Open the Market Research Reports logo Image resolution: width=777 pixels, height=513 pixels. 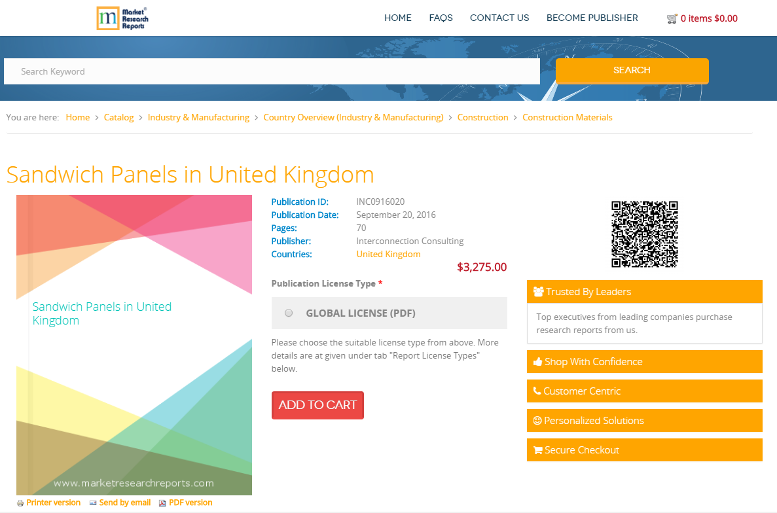[x=122, y=18]
